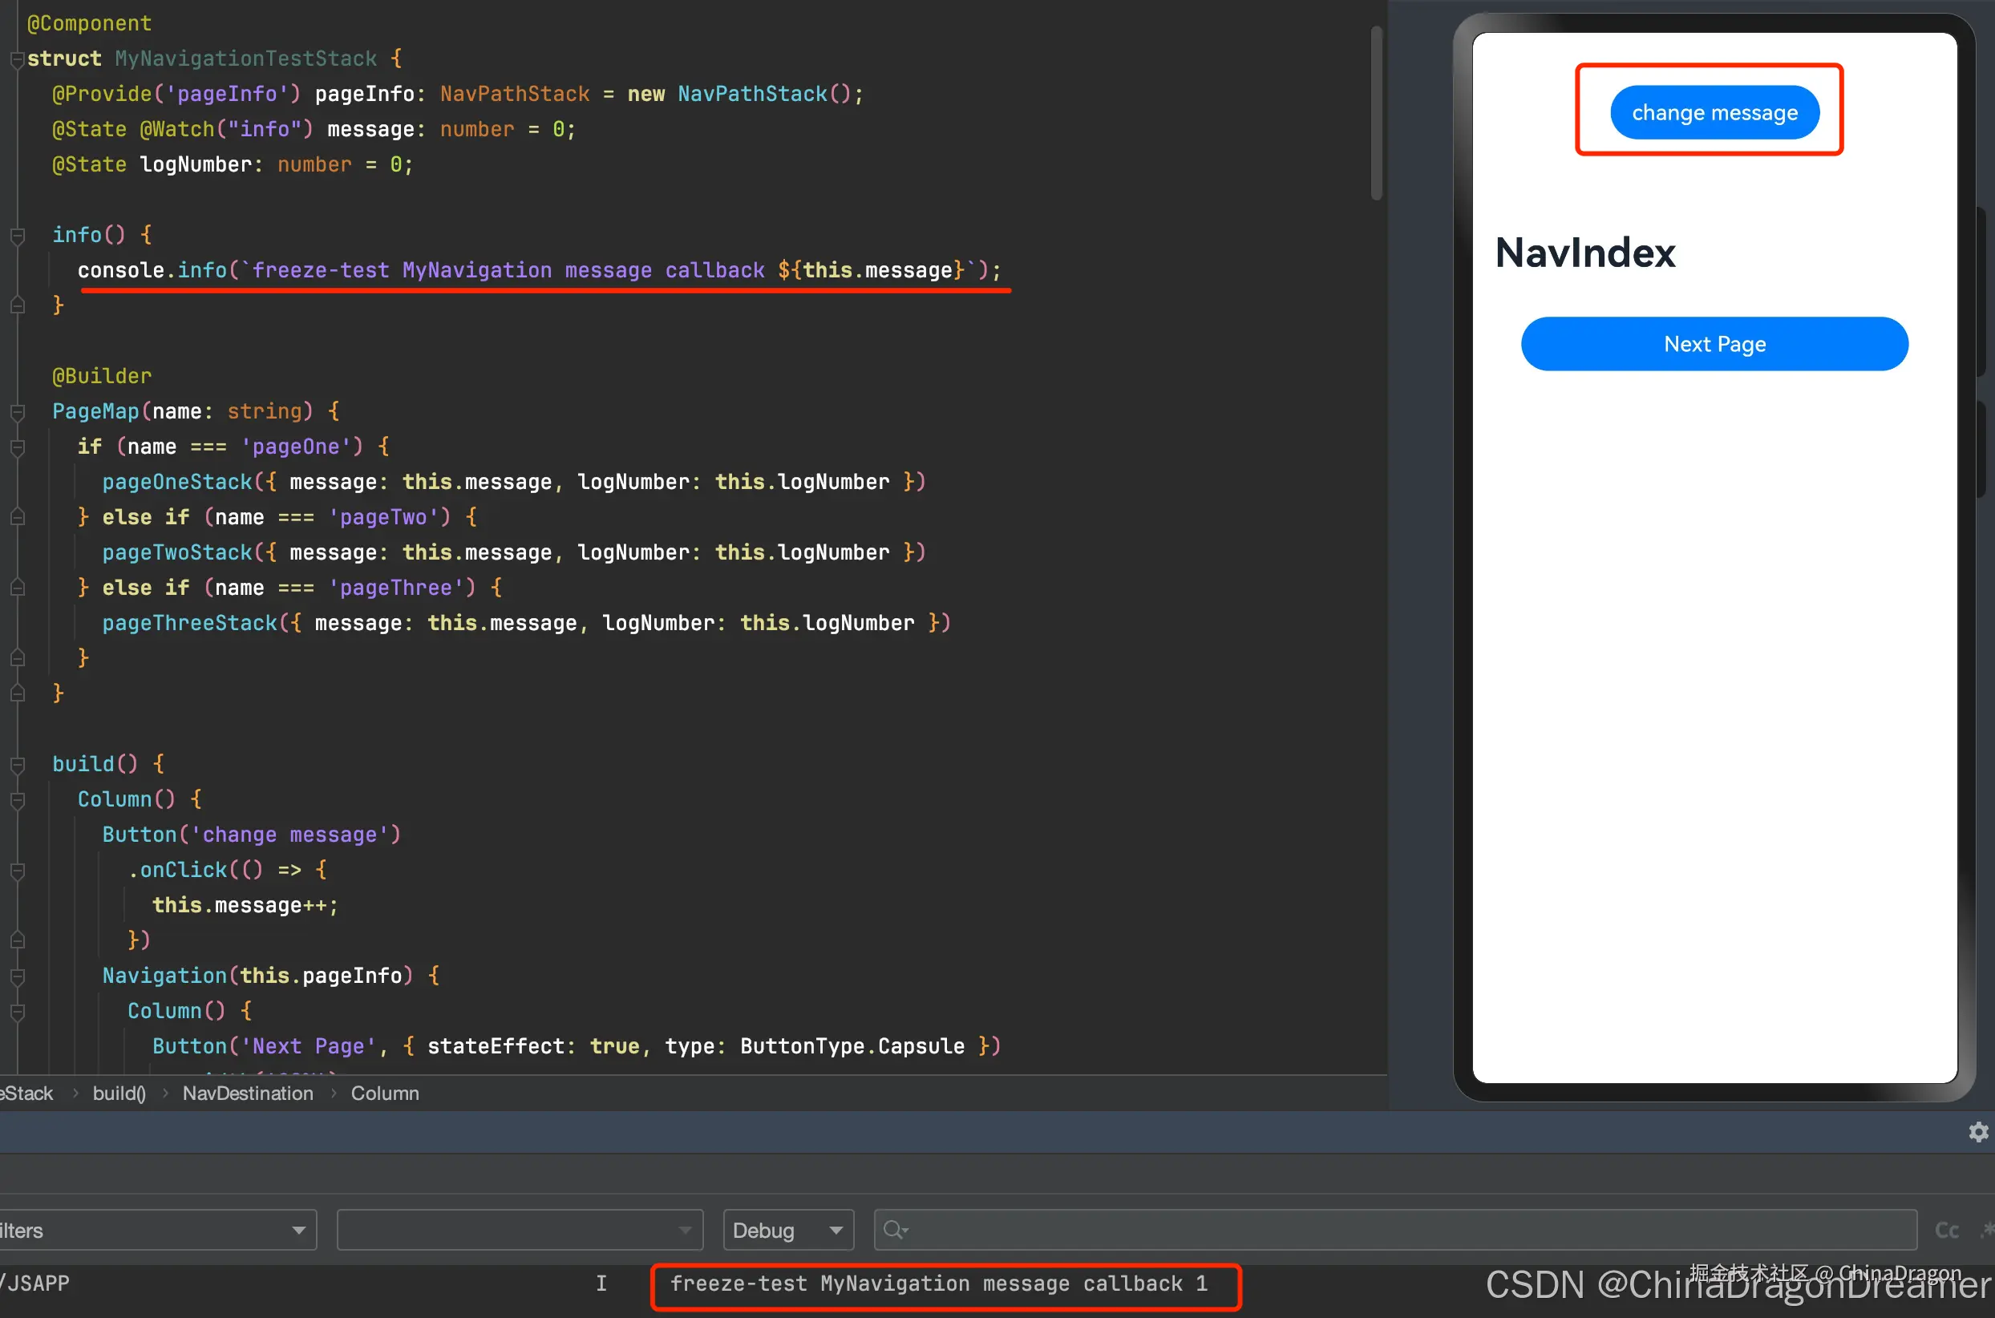
Task: Collapse the build() method fold marker
Action: coord(17,765)
